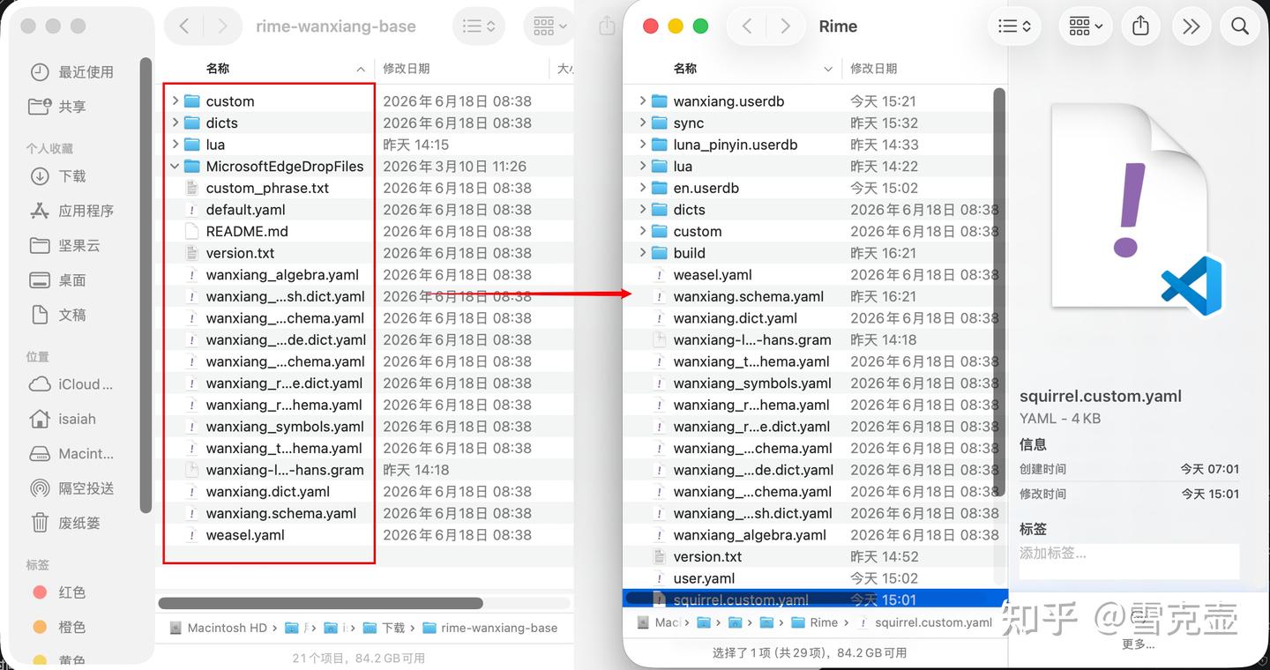Go back in rime-wanxiang-base window

[x=184, y=26]
